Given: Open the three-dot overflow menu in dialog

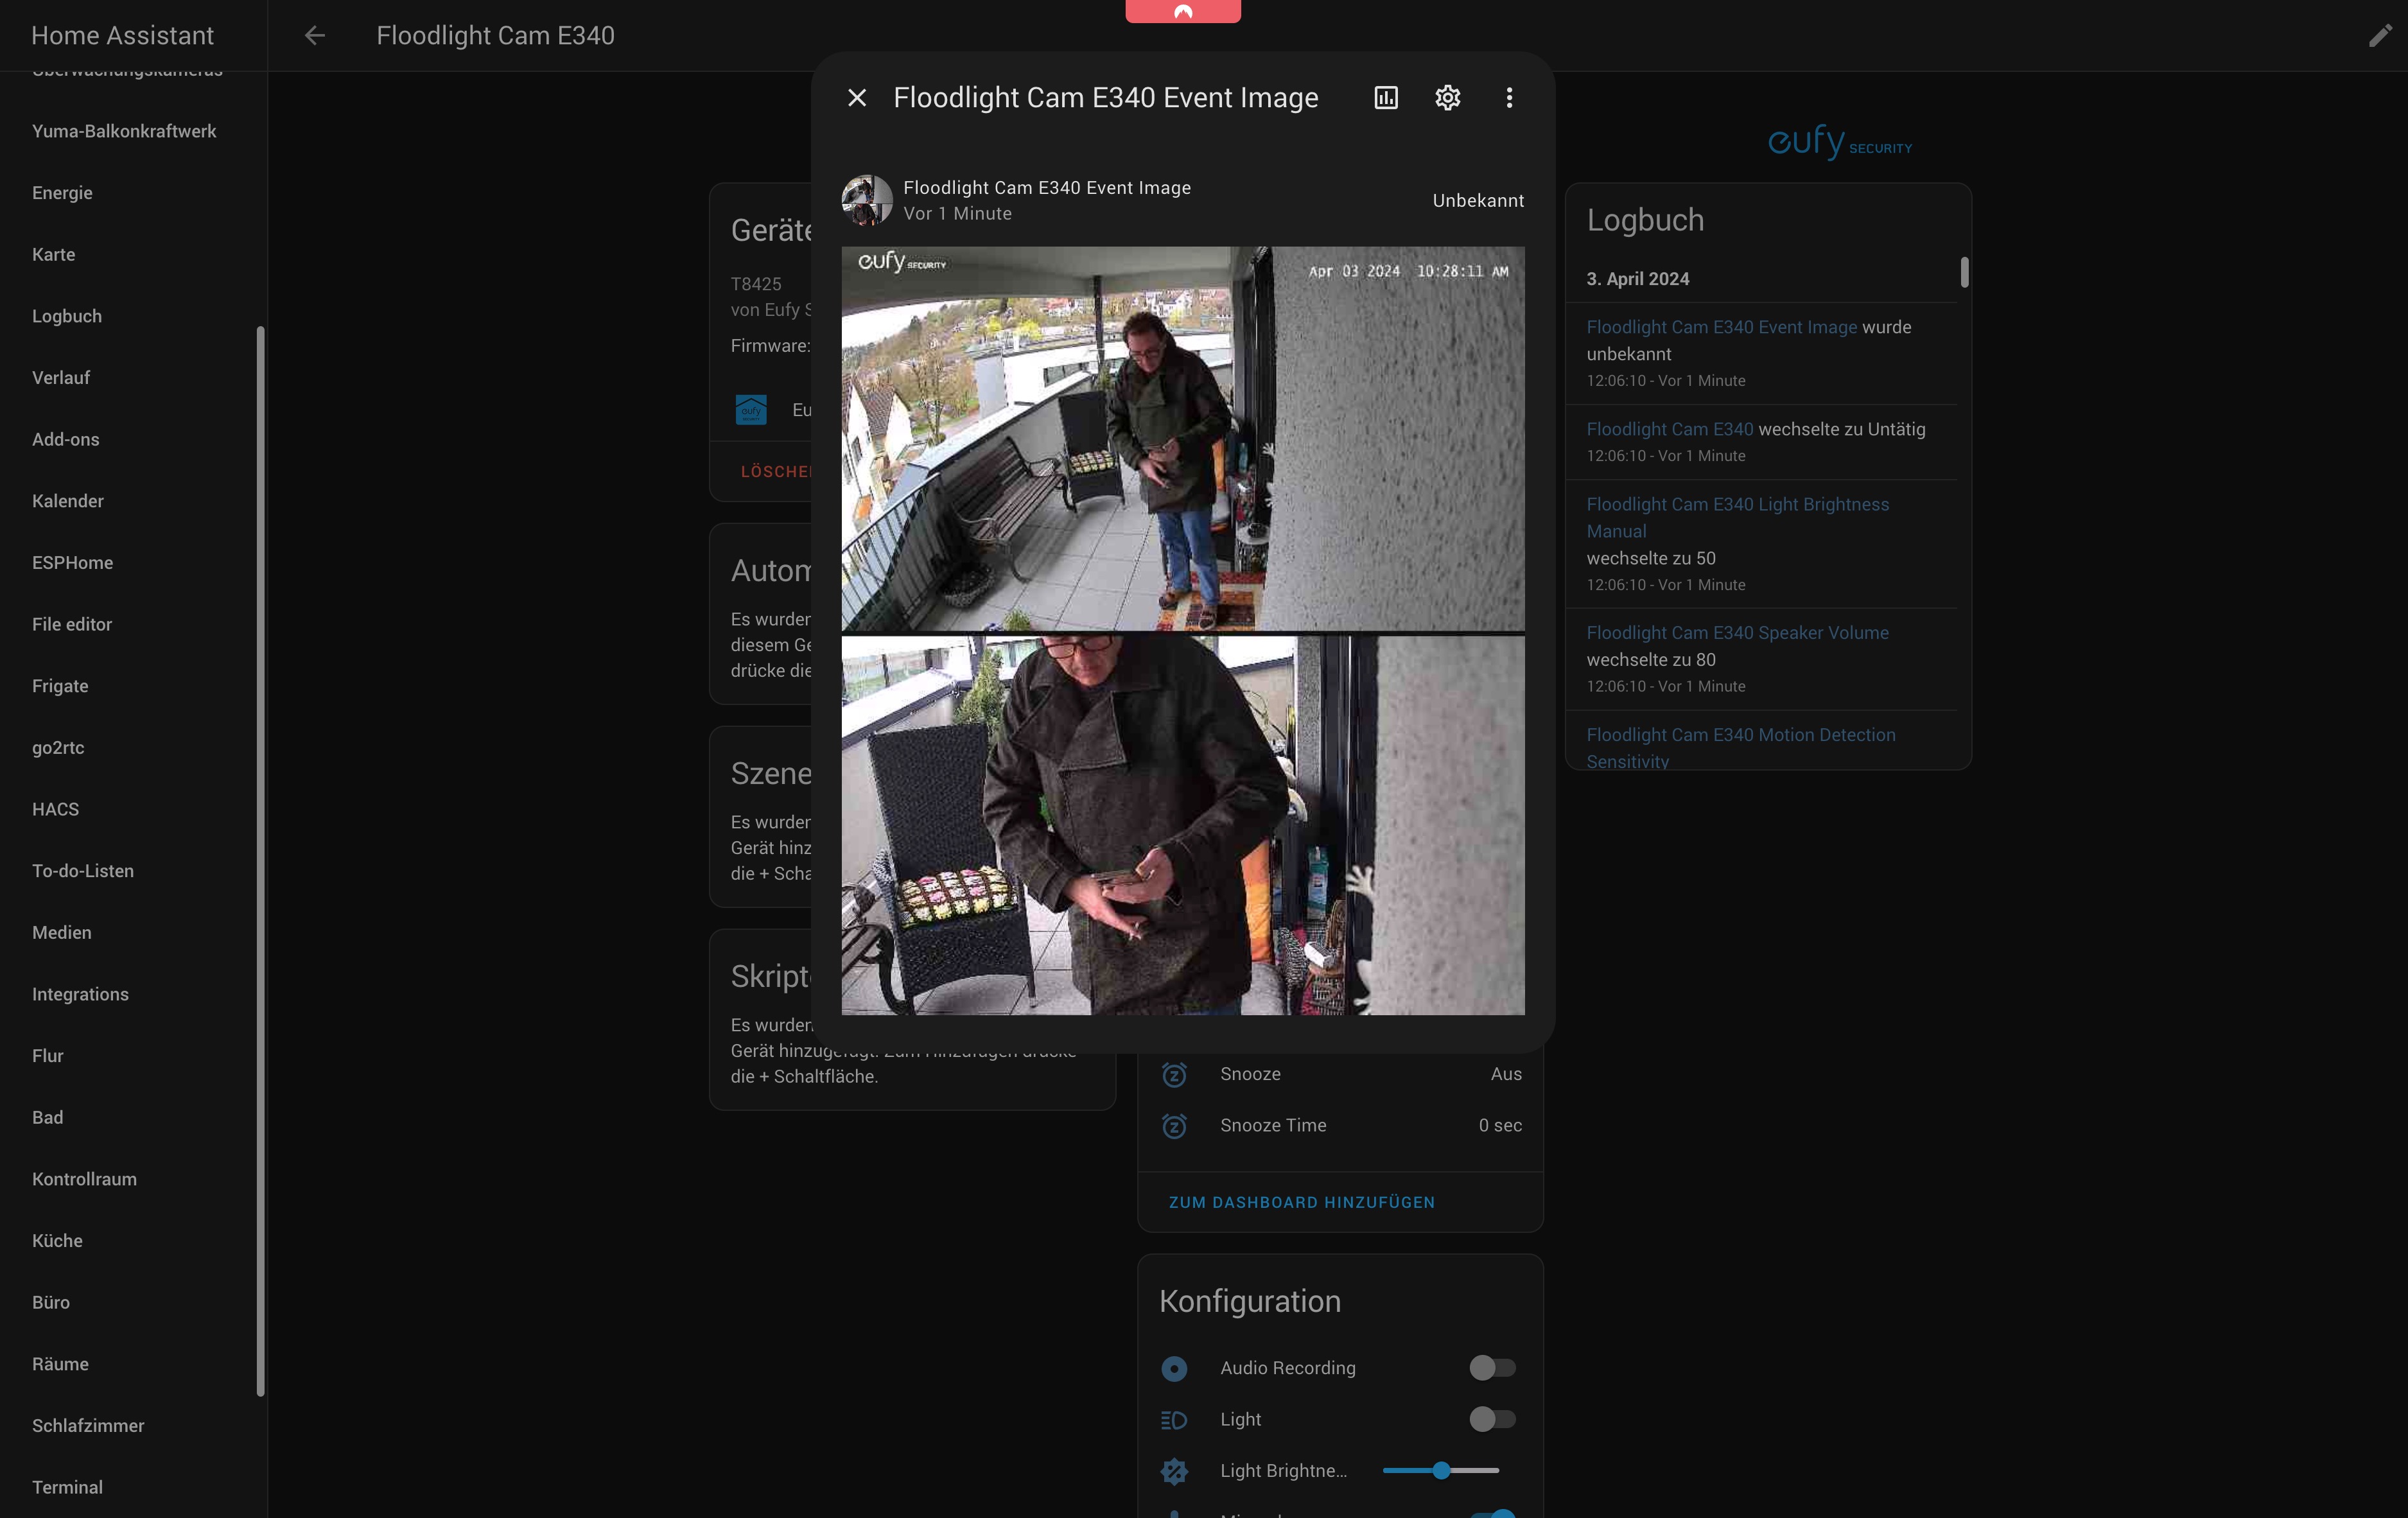Looking at the screenshot, I should pos(1509,98).
